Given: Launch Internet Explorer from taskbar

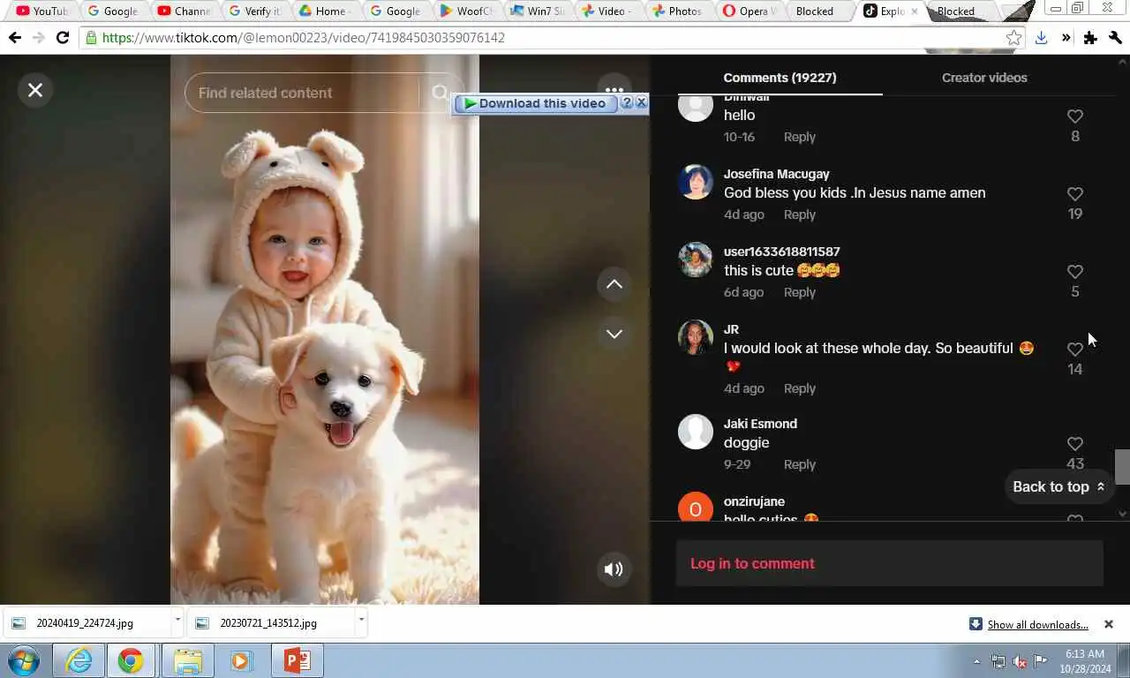Looking at the screenshot, I should (x=79, y=660).
